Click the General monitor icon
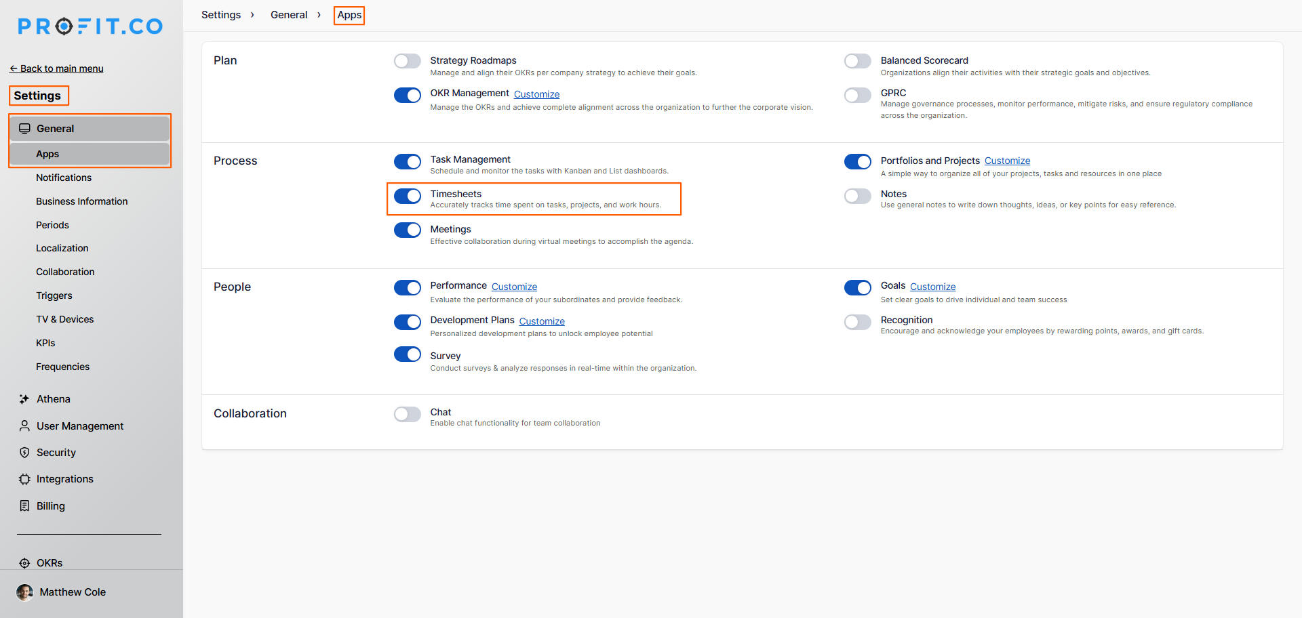The image size is (1302, 618). click(x=25, y=129)
